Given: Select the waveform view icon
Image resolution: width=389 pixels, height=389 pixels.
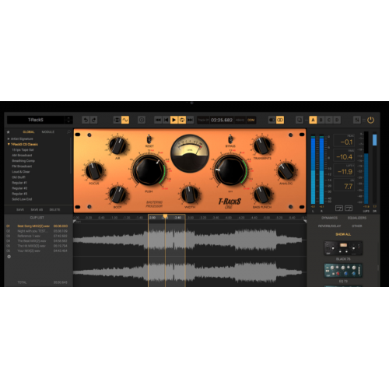Looking at the screenshot, I should pos(125,120).
